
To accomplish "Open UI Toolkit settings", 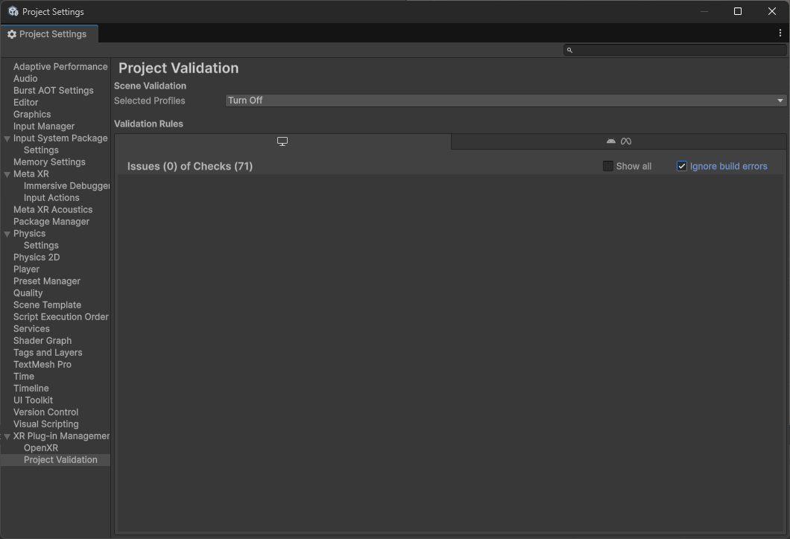I will (33, 400).
